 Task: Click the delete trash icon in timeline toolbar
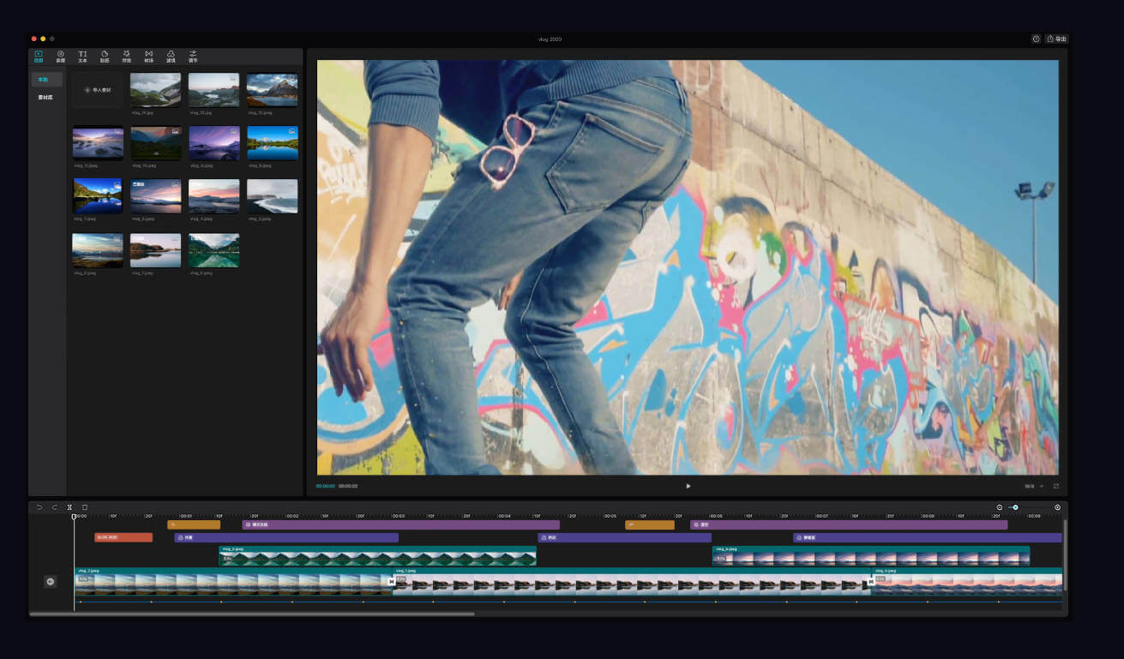click(85, 507)
